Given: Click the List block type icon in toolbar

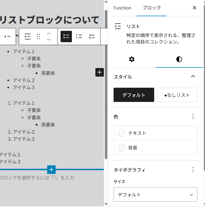Looking at the screenshot, I should point(28,36).
